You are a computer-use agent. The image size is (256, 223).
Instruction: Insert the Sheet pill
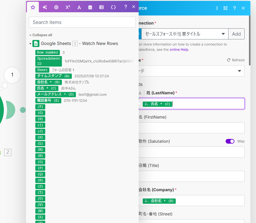click(42, 70)
